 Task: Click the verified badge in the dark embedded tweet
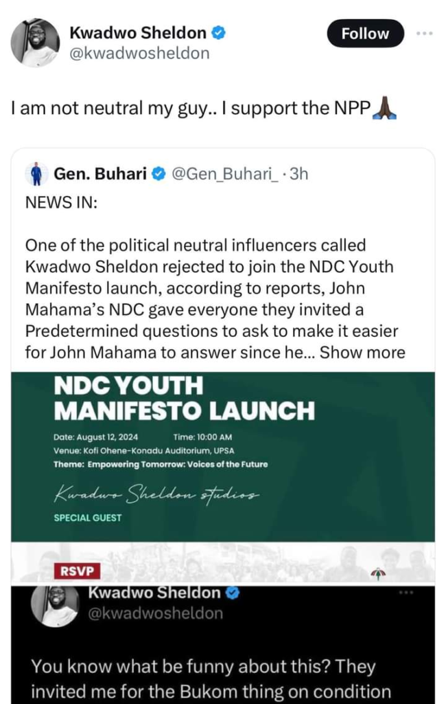(232, 592)
